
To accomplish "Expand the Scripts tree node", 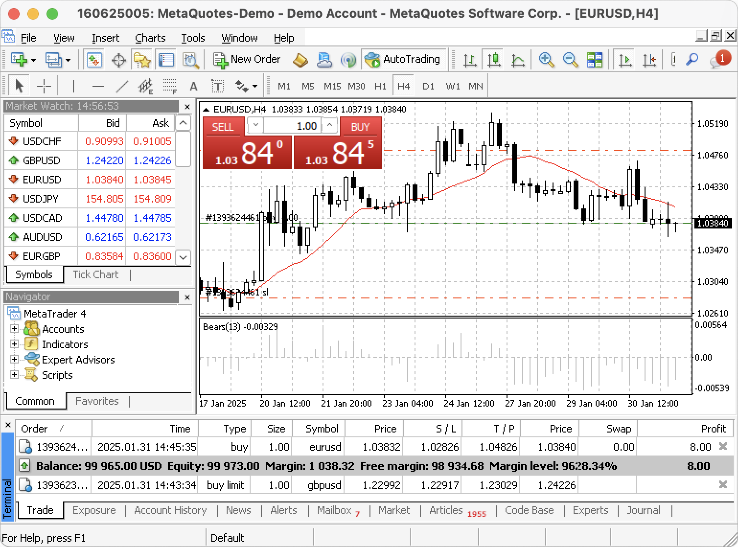I will [14, 375].
